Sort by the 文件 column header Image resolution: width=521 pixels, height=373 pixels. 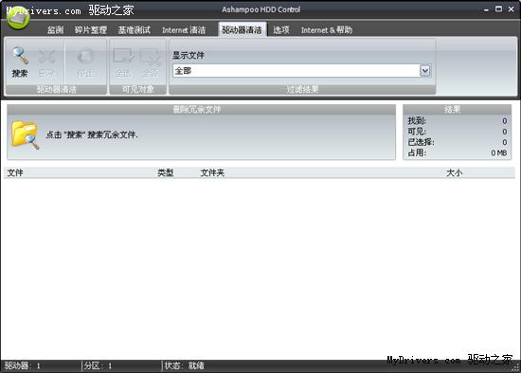pyautogui.click(x=15, y=172)
